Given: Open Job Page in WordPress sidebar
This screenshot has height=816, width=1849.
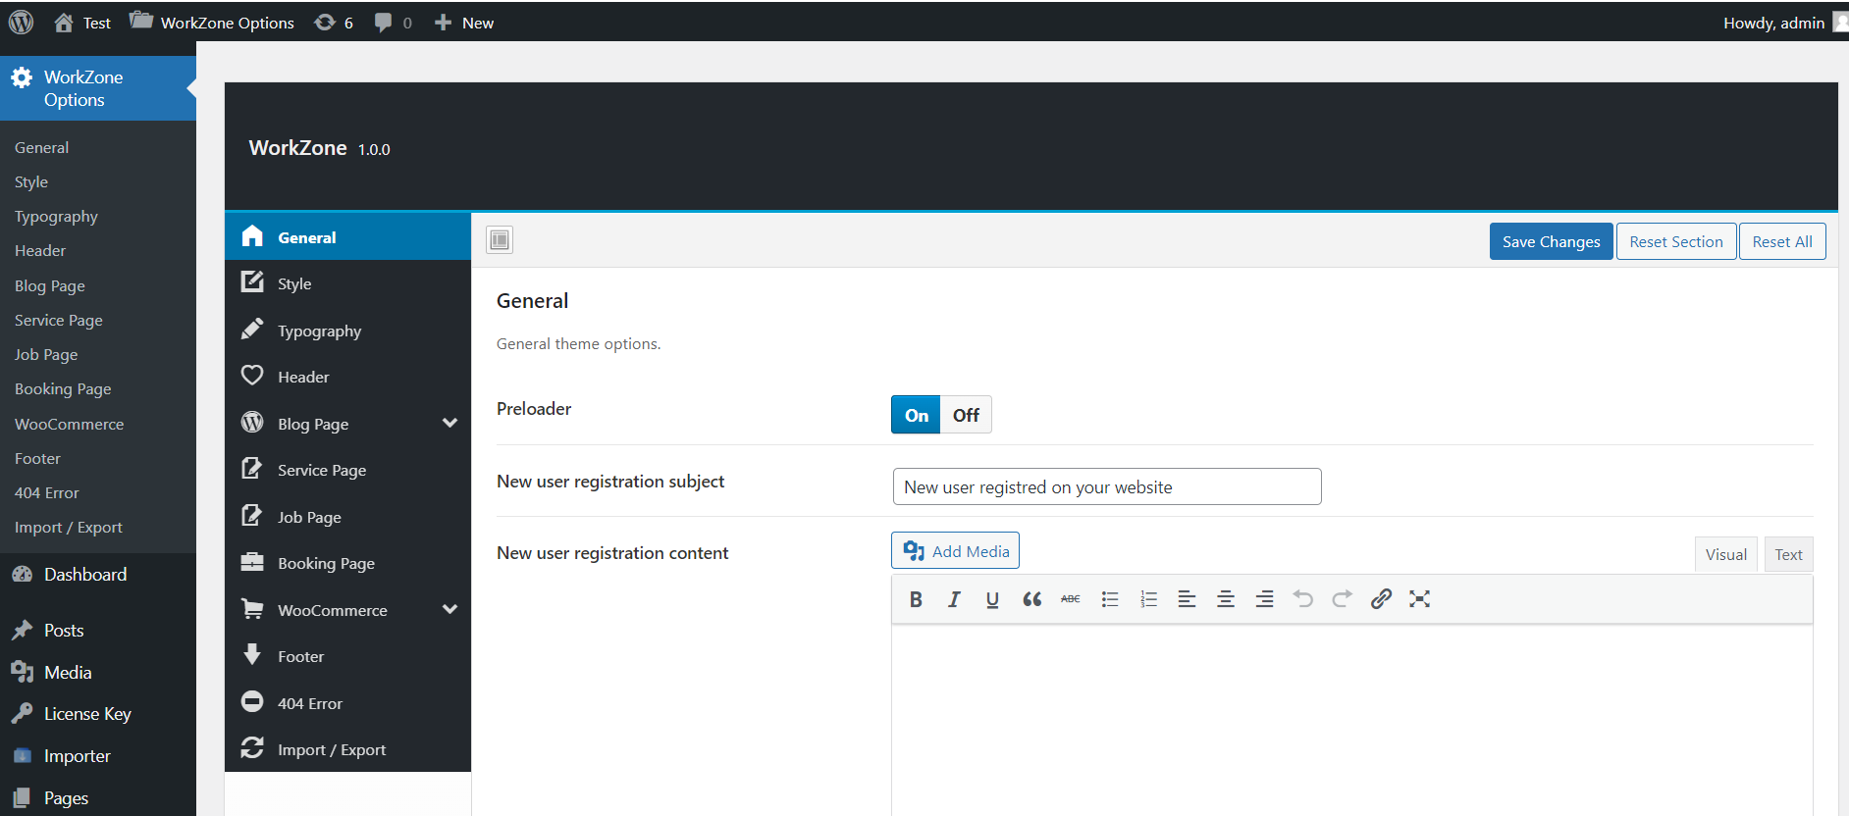Looking at the screenshot, I should 46,355.
